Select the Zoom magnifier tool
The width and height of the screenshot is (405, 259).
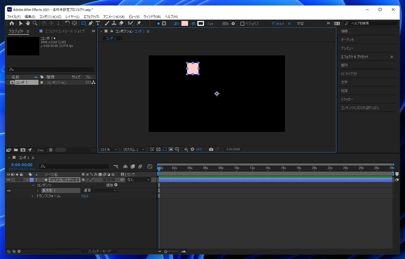[35, 23]
